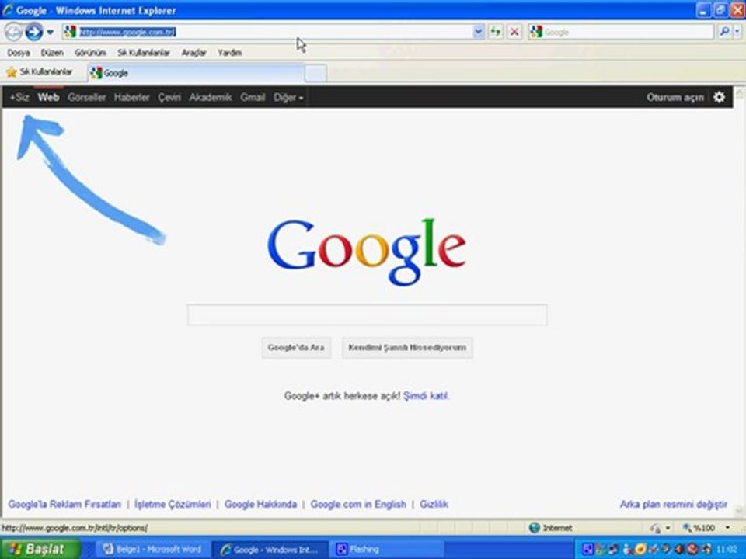The image size is (746, 559).
Task: Click the Şimdi katıl link
Action: [426, 395]
